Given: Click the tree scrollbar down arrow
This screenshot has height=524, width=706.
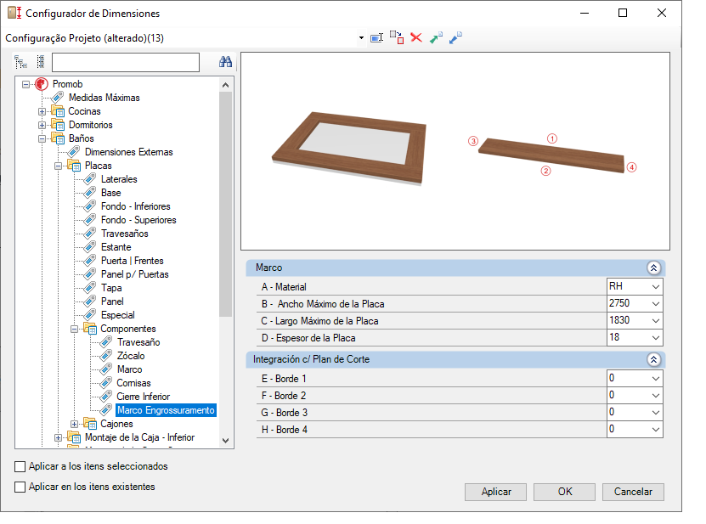Looking at the screenshot, I should click(226, 441).
